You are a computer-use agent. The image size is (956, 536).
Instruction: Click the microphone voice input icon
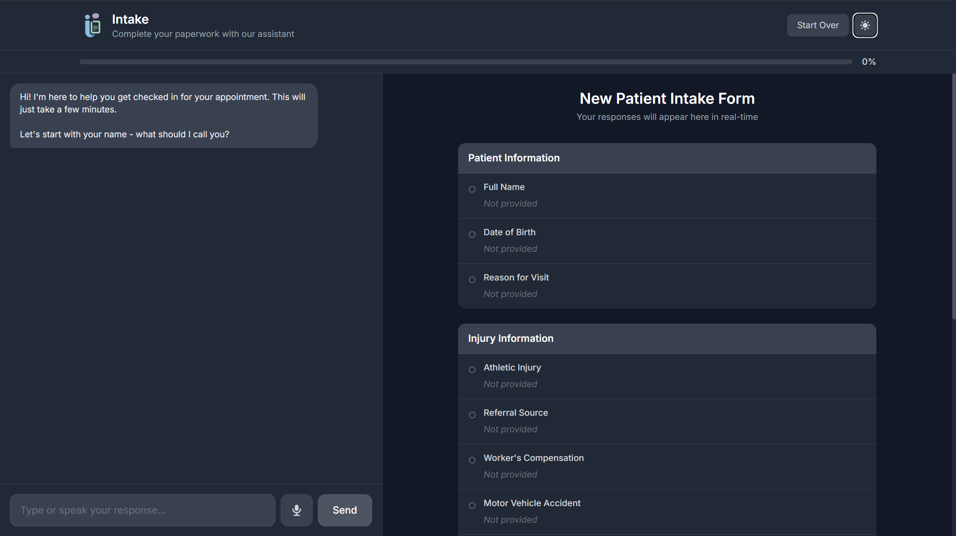[296, 510]
